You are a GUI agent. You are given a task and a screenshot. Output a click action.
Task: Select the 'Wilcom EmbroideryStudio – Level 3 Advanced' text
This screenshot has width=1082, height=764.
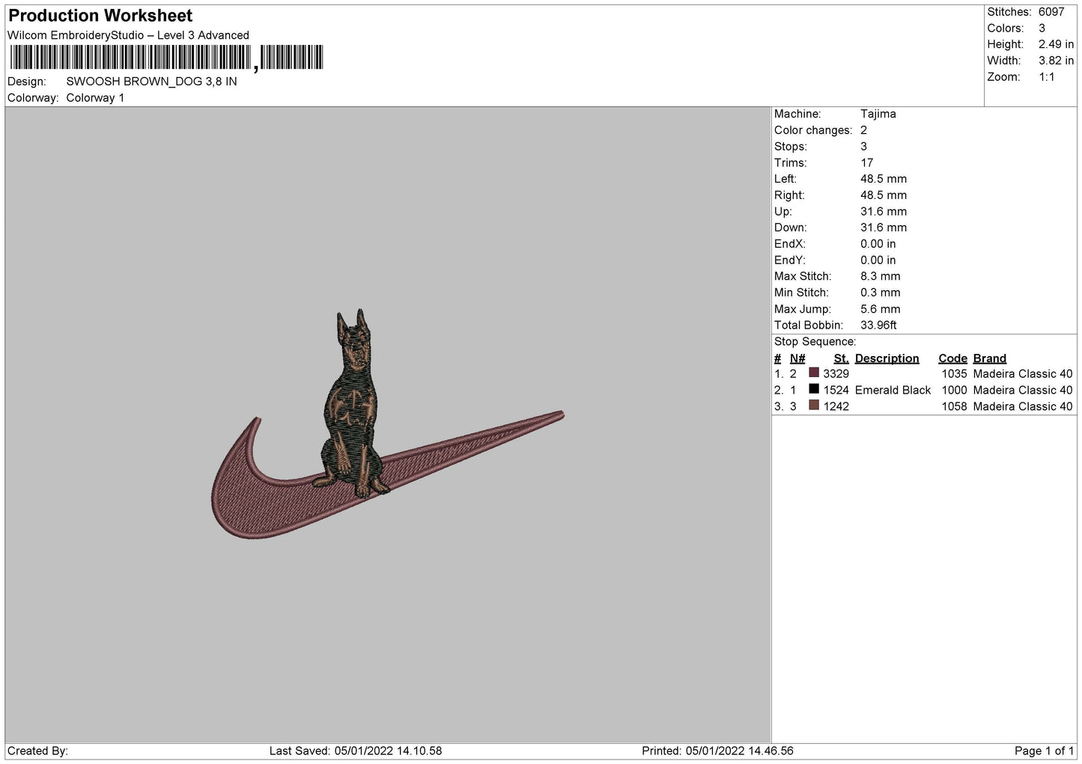(x=128, y=35)
